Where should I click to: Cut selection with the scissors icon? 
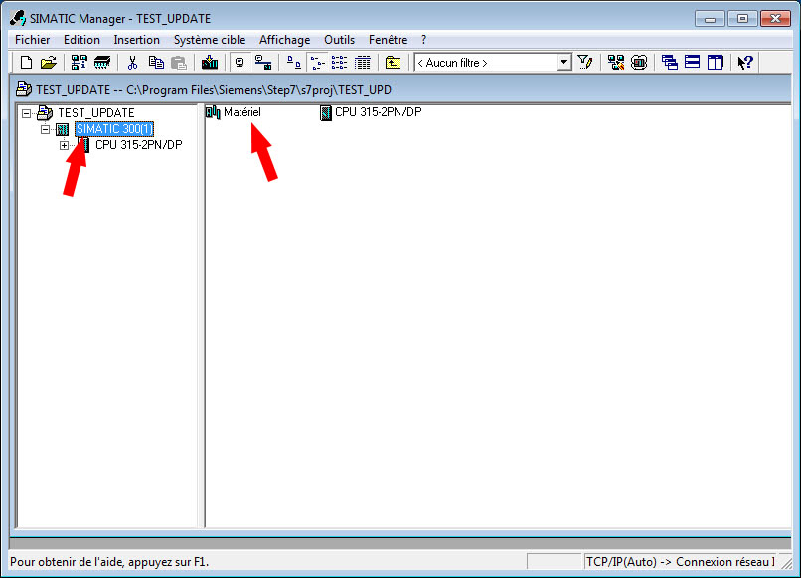pyautogui.click(x=132, y=63)
